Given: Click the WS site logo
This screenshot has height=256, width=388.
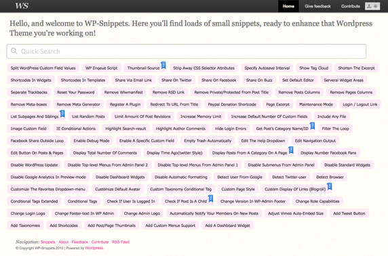Looking at the screenshot, I should pyautogui.click(x=22, y=5).
